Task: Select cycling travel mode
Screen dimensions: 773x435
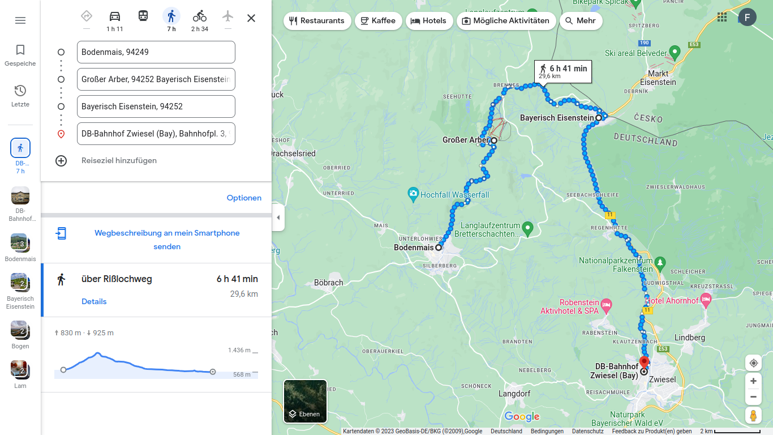Action: 200,20
